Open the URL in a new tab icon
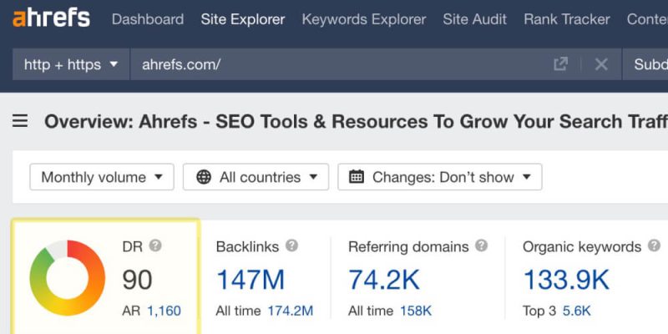The height and width of the screenshot is (334, 668). coord(560,64)
